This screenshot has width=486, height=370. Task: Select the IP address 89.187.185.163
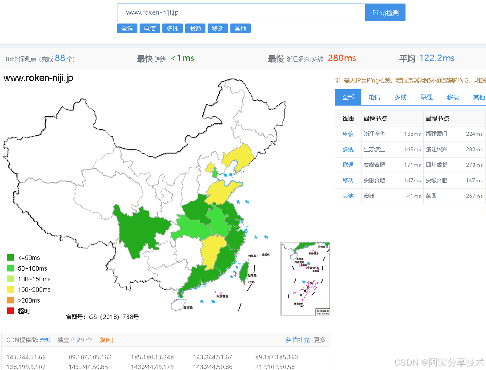click(x=277, y=357)
